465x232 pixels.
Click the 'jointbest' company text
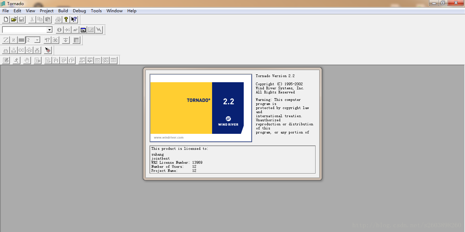[160, 159]
